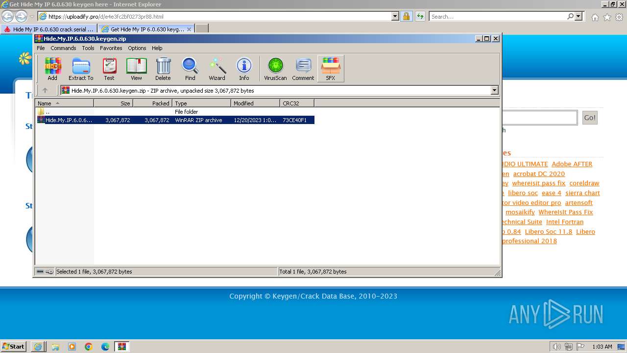Open the 'coreldraw' link
This screenshot has height=353, width=627.
(x=584, y=183)
